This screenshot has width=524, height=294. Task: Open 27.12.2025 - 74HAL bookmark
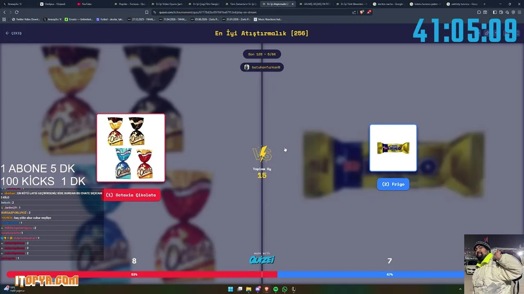(141, 19)
